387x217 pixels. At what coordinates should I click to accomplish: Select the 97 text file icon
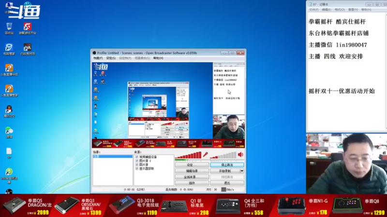point(9,153)
